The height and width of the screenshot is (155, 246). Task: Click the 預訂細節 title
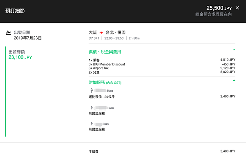[15, 11]
